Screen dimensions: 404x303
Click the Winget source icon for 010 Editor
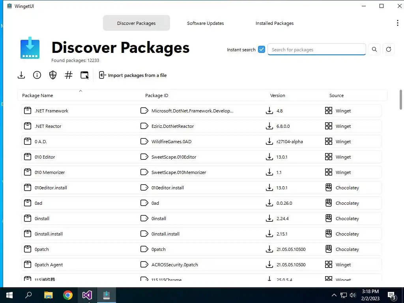(329, 157)
